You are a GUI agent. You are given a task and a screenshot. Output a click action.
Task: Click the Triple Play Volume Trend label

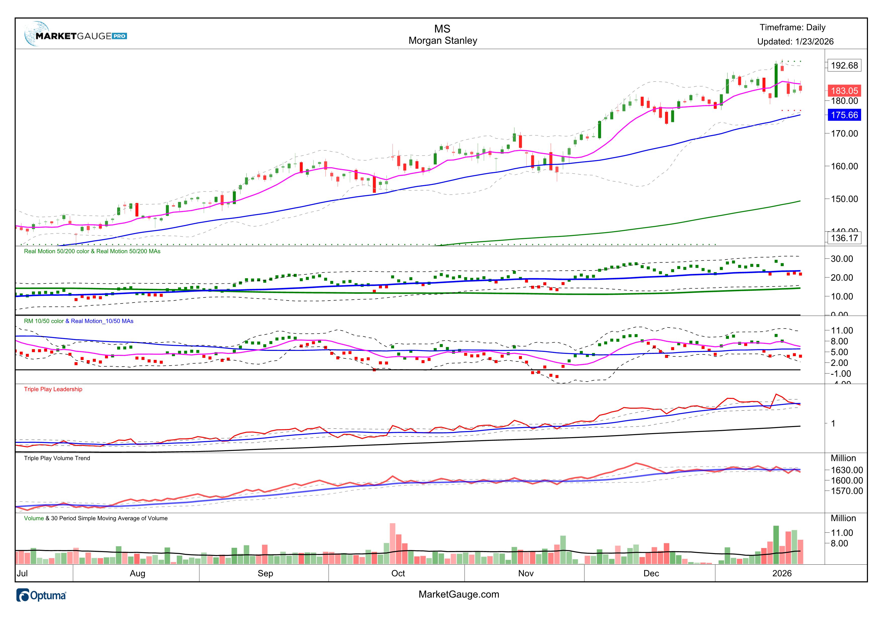coord(57,458)
